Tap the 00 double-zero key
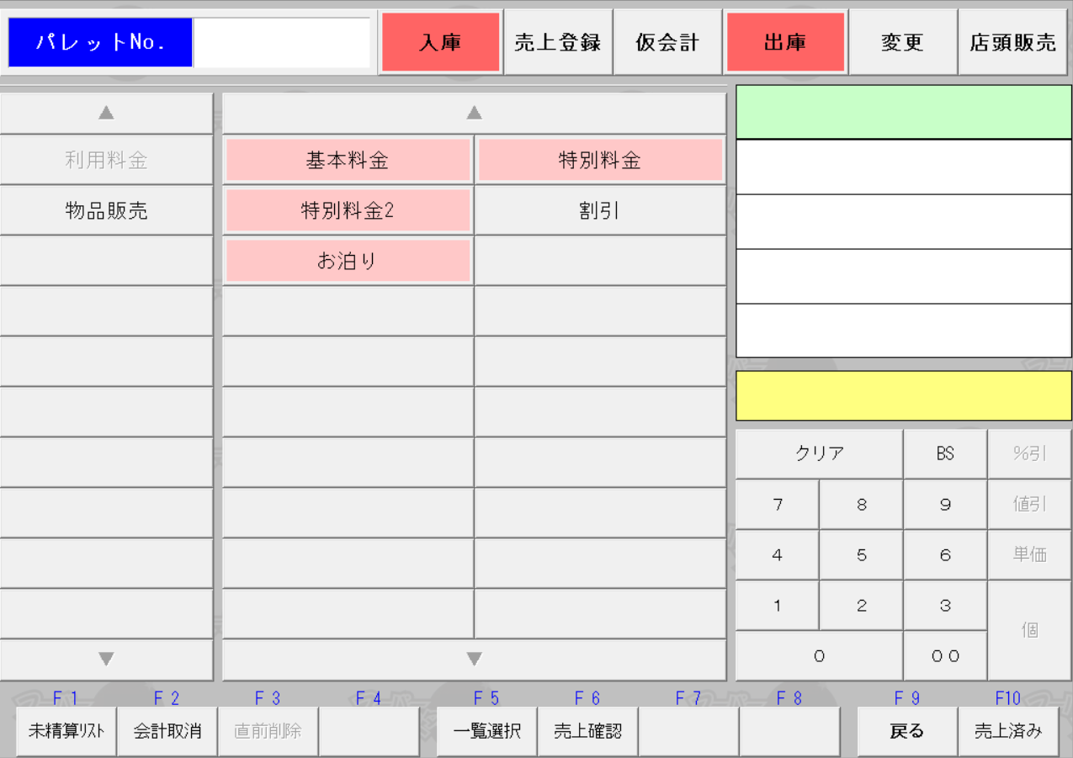 945,656
